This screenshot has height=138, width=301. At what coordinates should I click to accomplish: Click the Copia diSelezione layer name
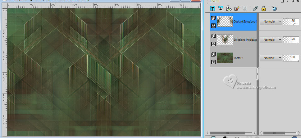pos(245,22)
